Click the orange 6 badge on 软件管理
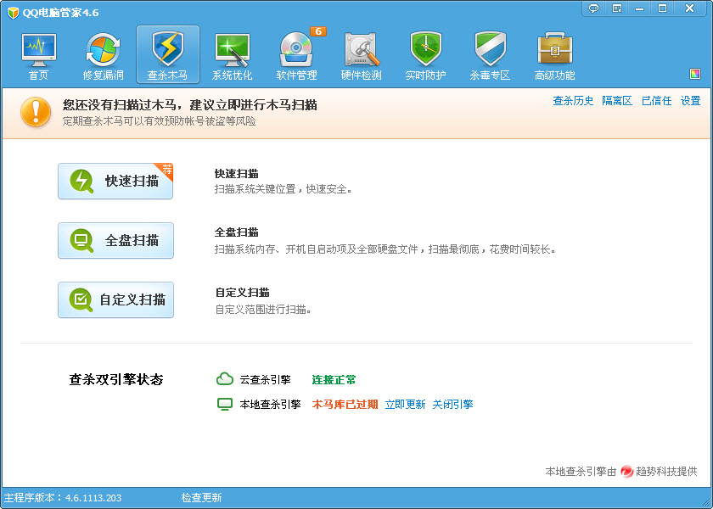713x509 pixels. click(318, 31)
